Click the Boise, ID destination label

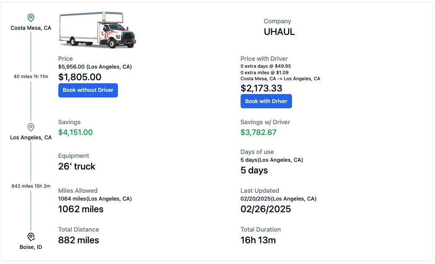[x=31, y=247]
